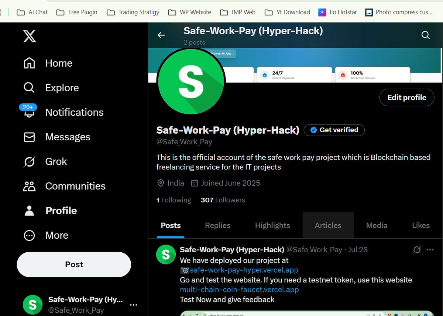Go back using the arrow icon
Viewport: 443px width, 316px height.
pyautogui.click(x=161, y=35)
